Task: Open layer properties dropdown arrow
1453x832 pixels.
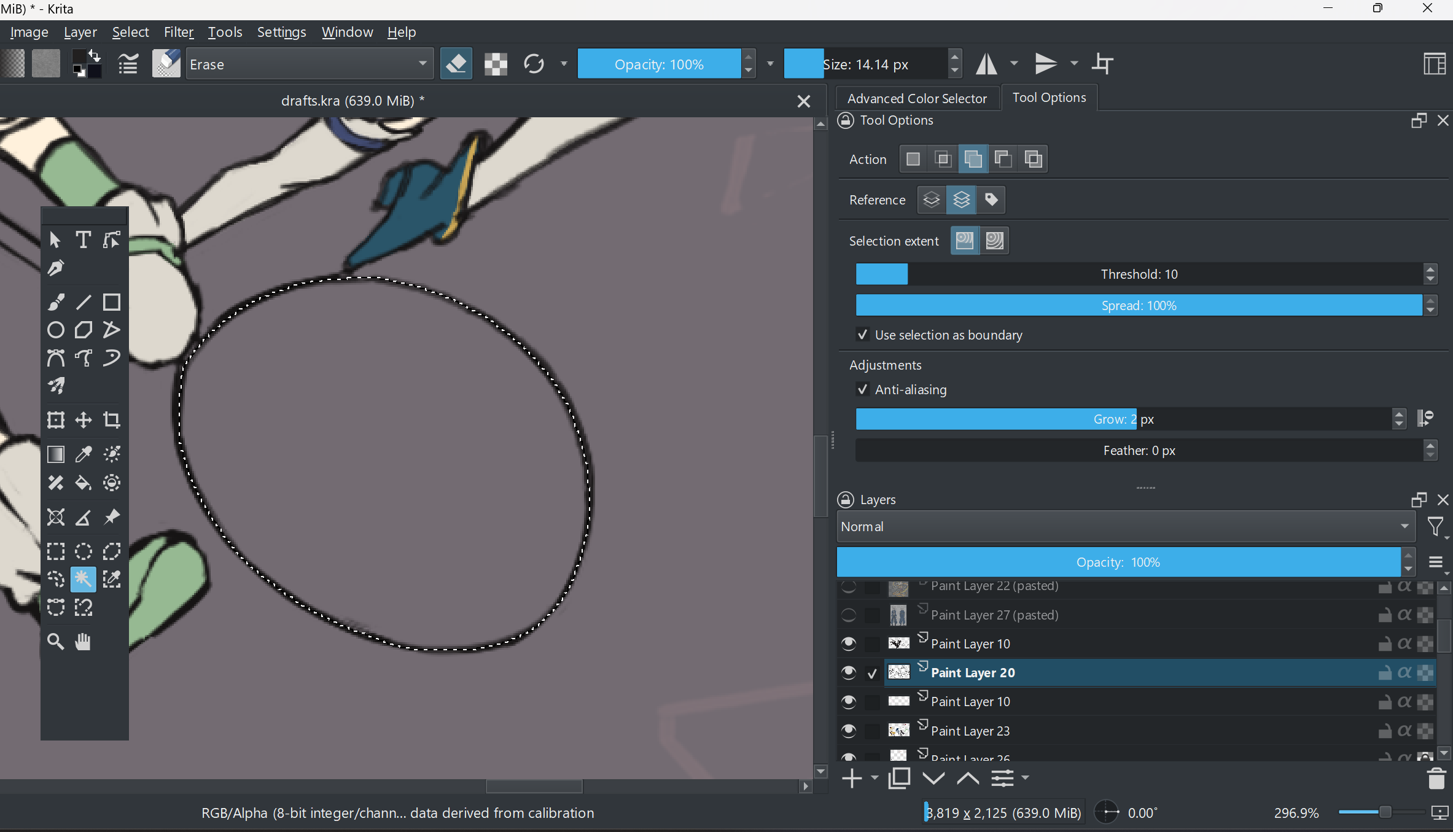Action: [x=1025, y=778]
